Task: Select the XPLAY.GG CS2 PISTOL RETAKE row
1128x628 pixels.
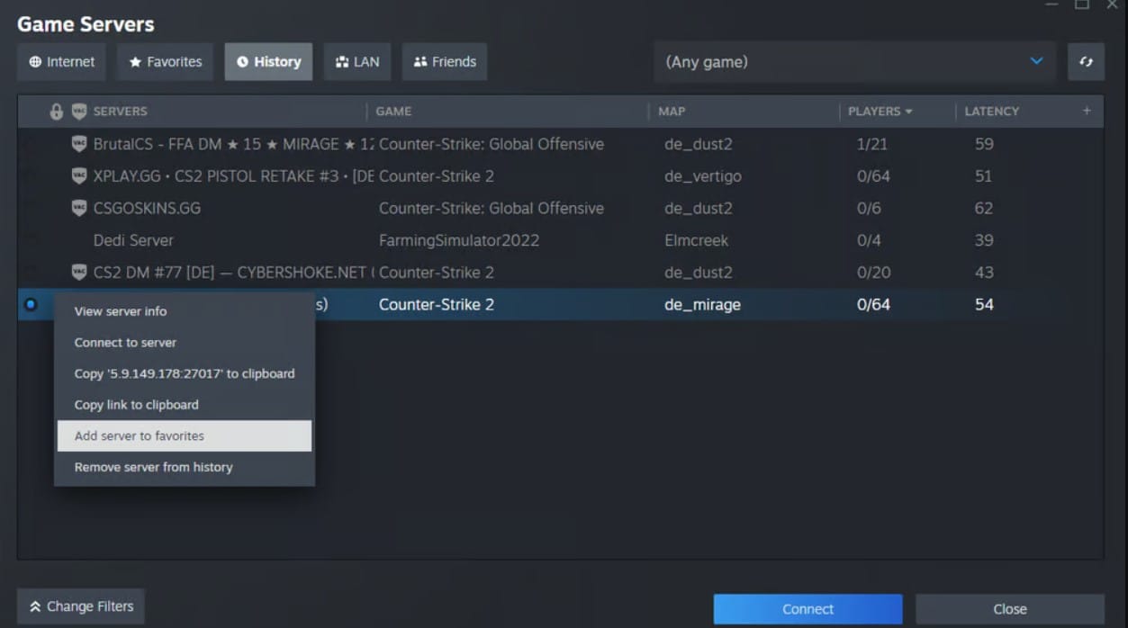Action: coord(560,175)
